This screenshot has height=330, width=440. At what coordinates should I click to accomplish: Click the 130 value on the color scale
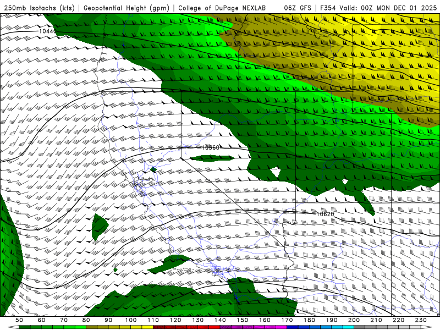coord(198,320)
